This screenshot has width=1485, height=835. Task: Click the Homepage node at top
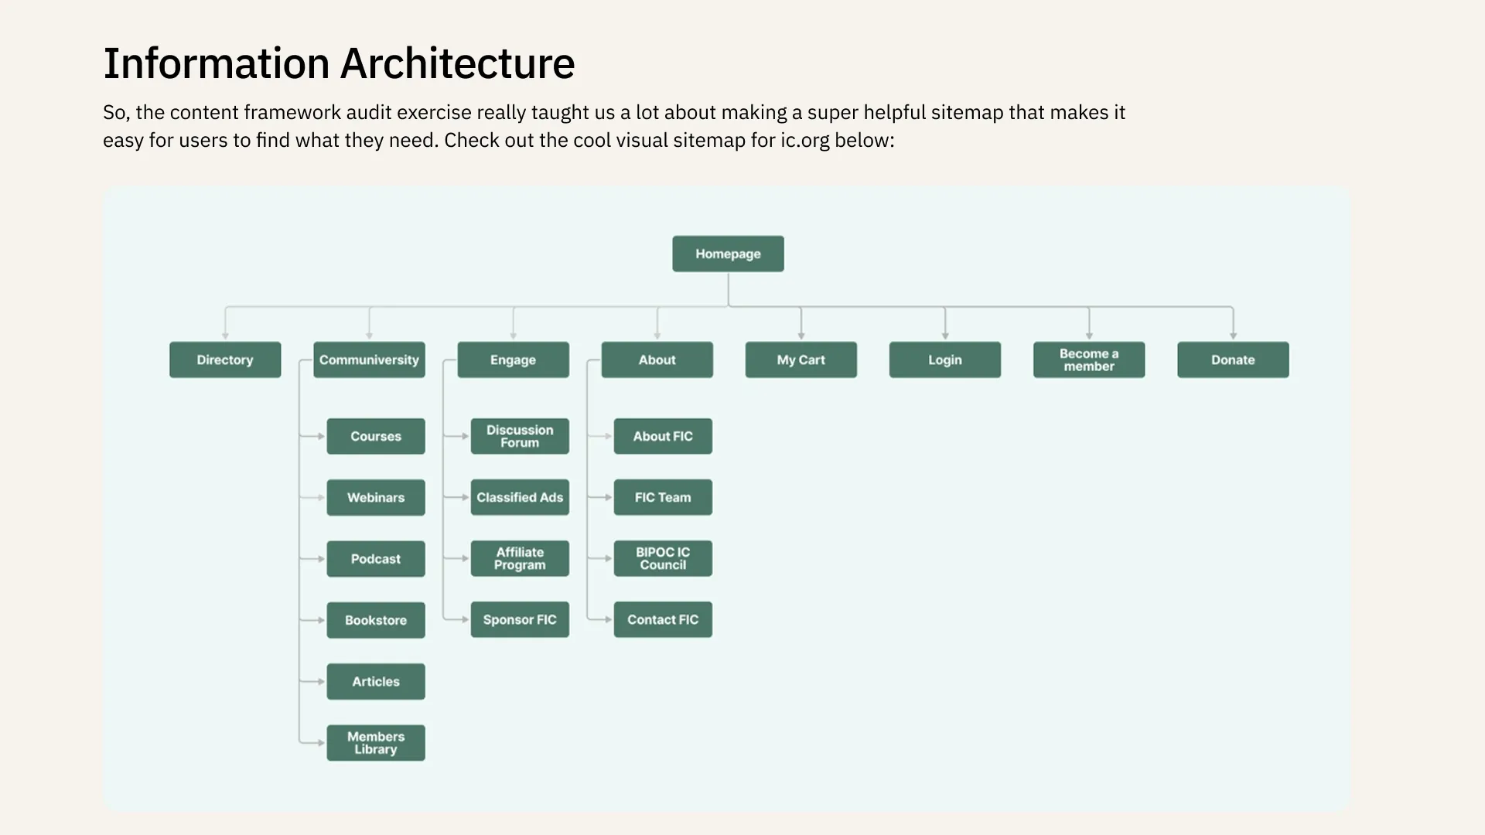tap(728, 254)
